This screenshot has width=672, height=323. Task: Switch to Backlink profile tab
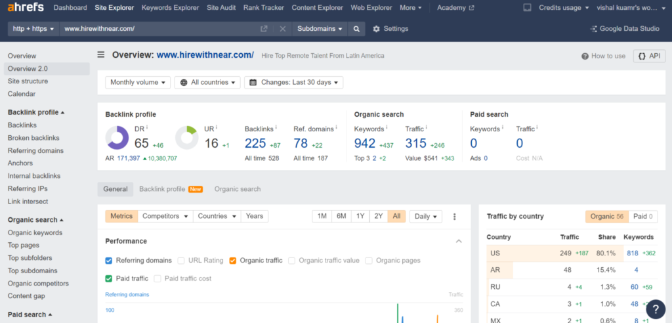tap(171, 189)
